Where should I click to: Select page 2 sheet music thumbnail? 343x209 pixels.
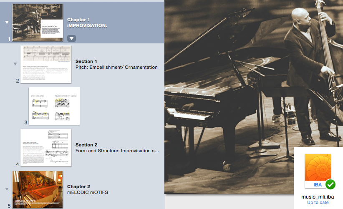click(46, 64)
